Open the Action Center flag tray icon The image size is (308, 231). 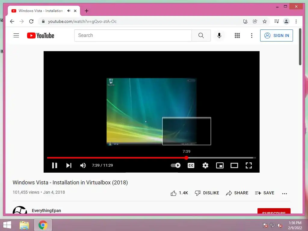point(265,225)
